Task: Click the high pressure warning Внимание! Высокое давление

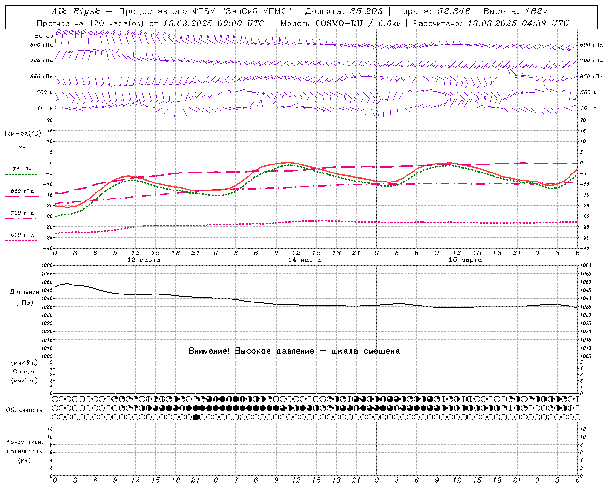Action: [251, 351]
